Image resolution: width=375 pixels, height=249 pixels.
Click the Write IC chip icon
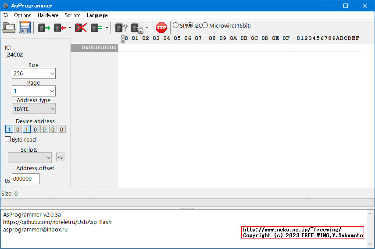click(x=60, y=28)
